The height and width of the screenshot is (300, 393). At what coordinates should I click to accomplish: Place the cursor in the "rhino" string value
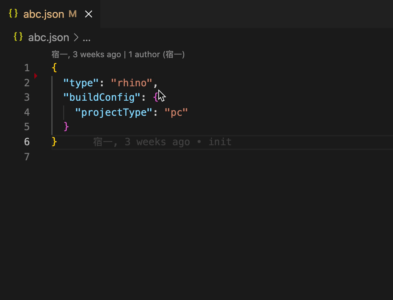click(x=132, y=83)
